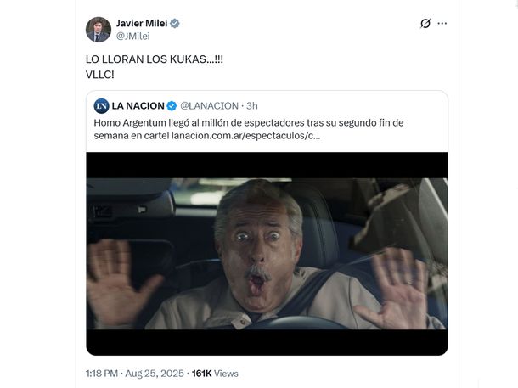This screenshot has width=518, height=388.
Task: Open the @LANACION handle
Action: pyautogui.click(x=209, y=105)
